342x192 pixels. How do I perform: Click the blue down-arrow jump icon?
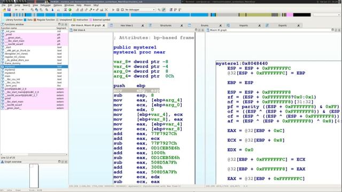point(52,10)
